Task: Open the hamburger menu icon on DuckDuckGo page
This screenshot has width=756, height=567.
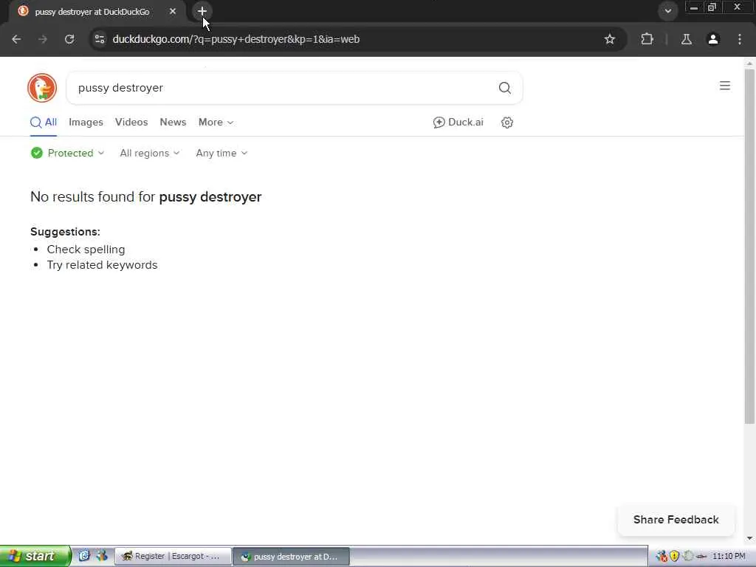Action: tap(725, 86)
